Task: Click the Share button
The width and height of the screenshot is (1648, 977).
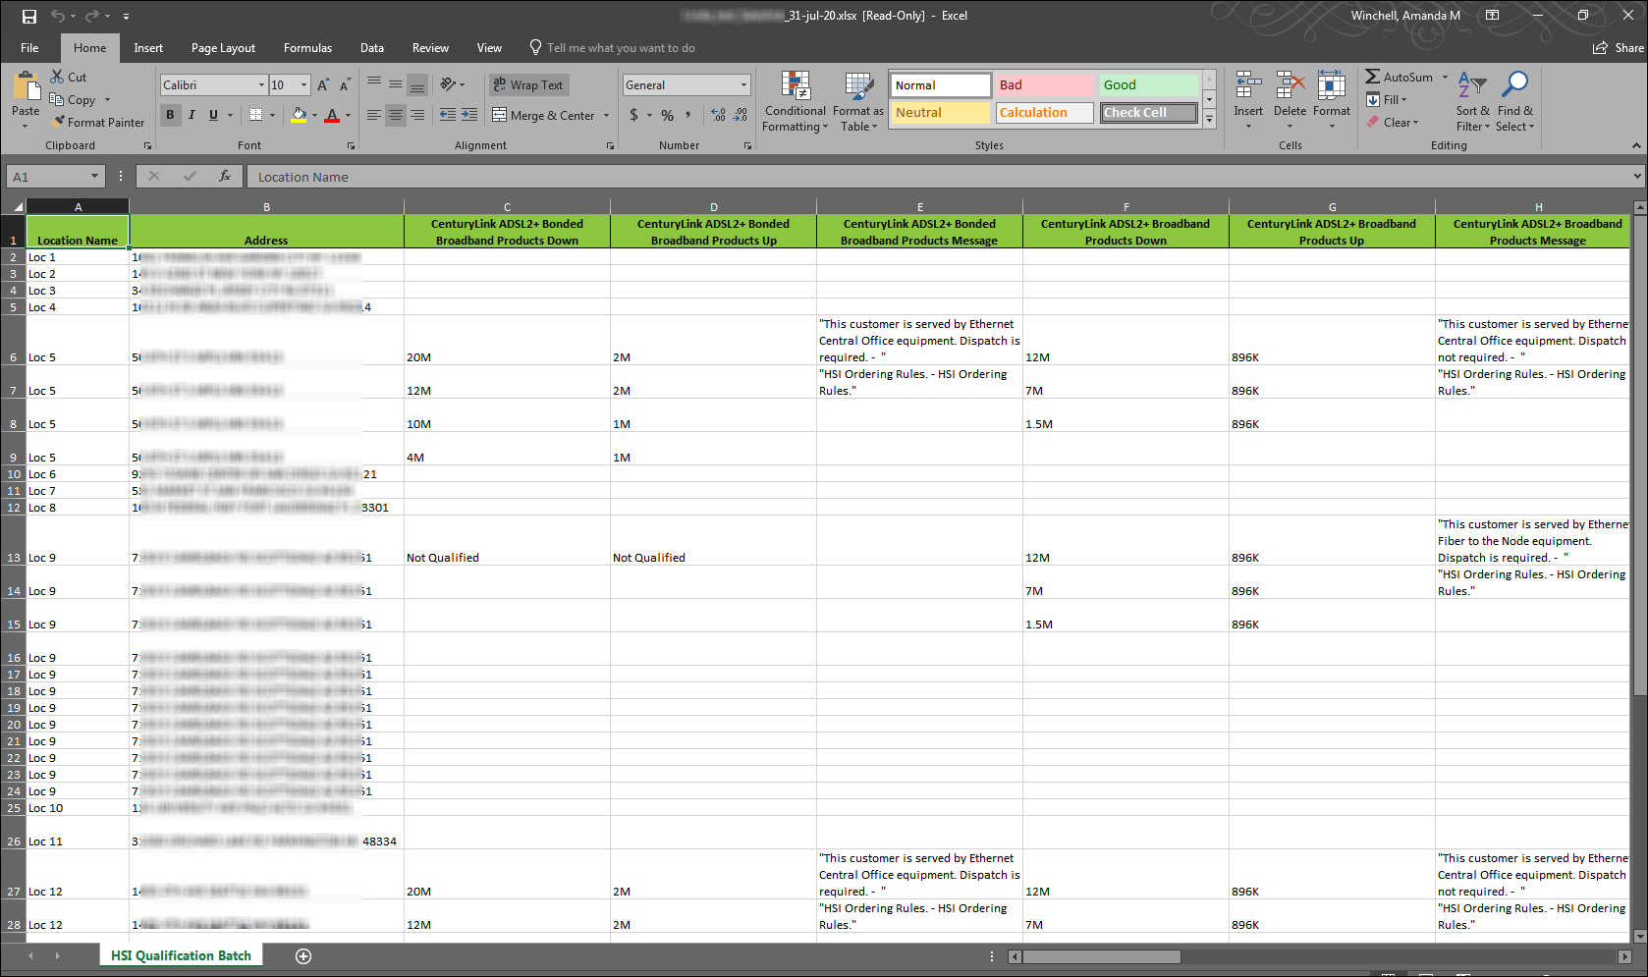Action: pyautogui.click(x=1618, y=48)
